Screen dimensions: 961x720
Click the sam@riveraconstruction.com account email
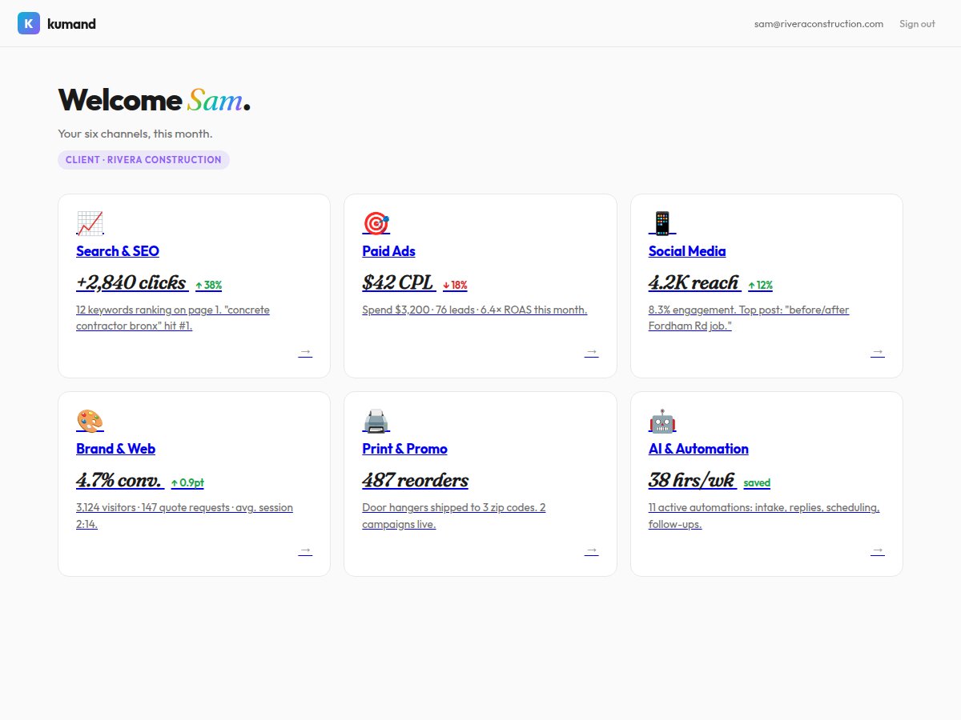[x=818, y=24]
